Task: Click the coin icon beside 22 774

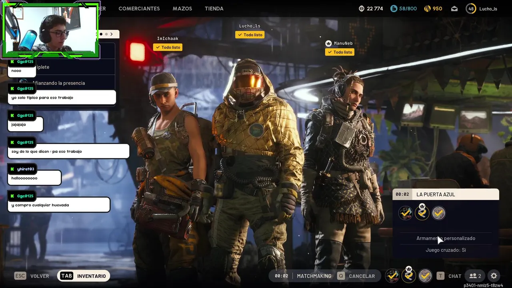Action: (x=362, y=8)
